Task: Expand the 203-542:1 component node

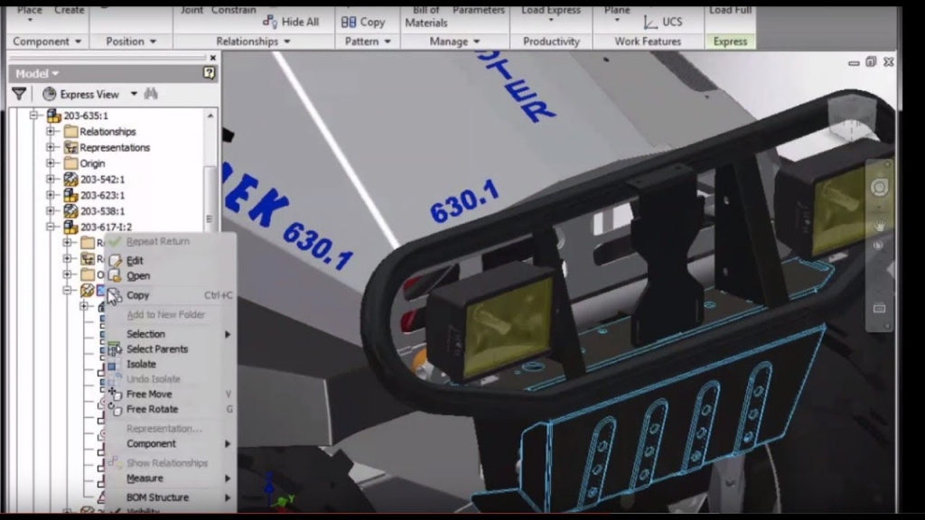Action: click(51, 180)
